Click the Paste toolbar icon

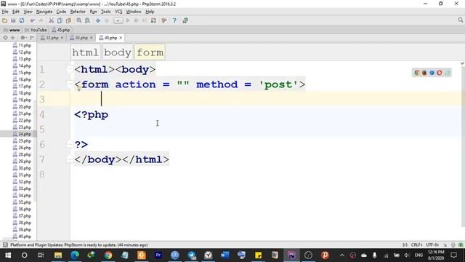click(x=68, y=20)
